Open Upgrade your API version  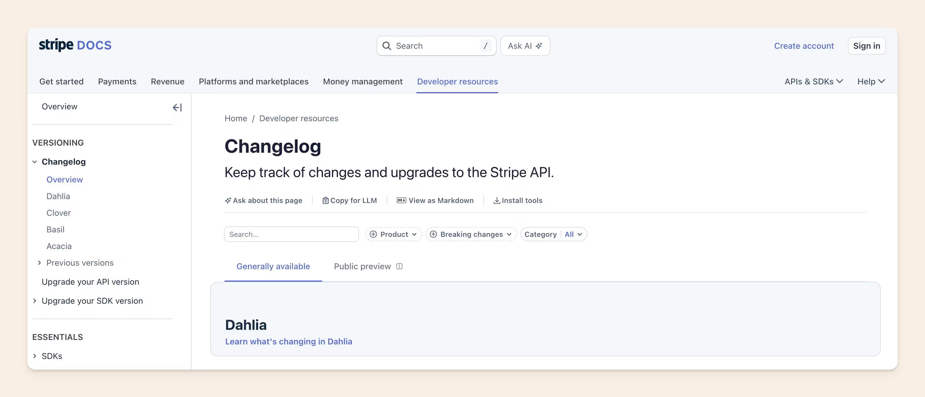point(90,282)
